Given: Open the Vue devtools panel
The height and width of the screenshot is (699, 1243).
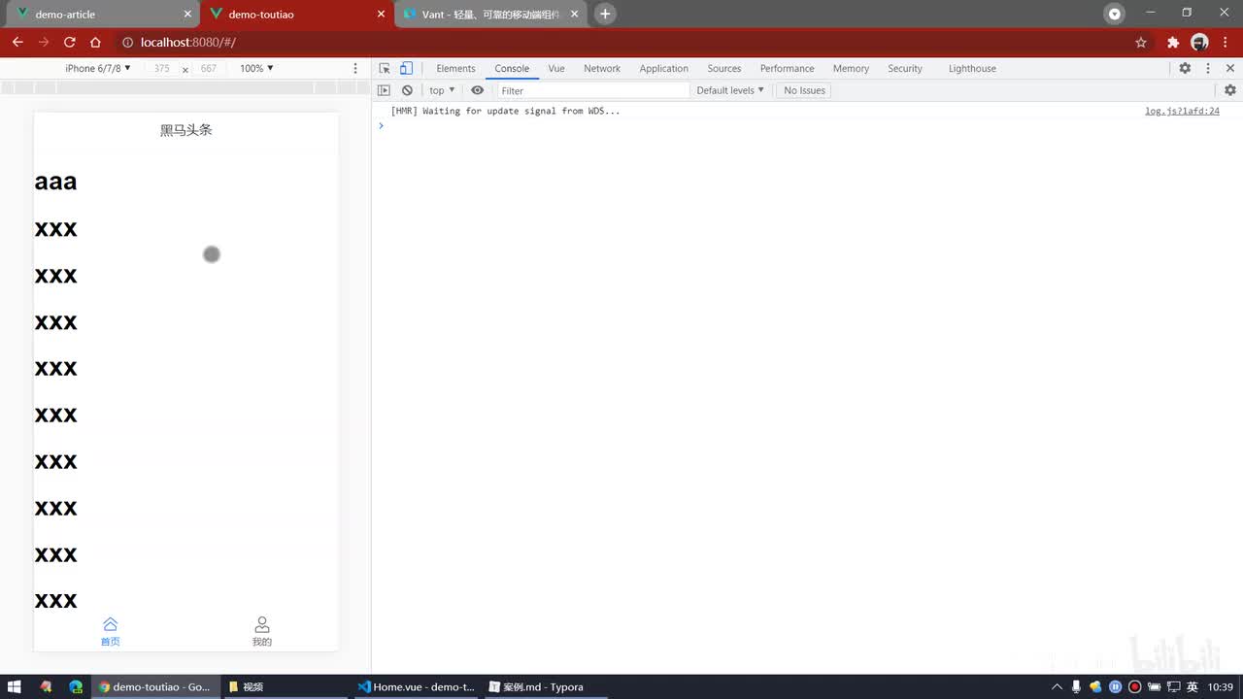Looking at the screenshot, I should [556, 68].
